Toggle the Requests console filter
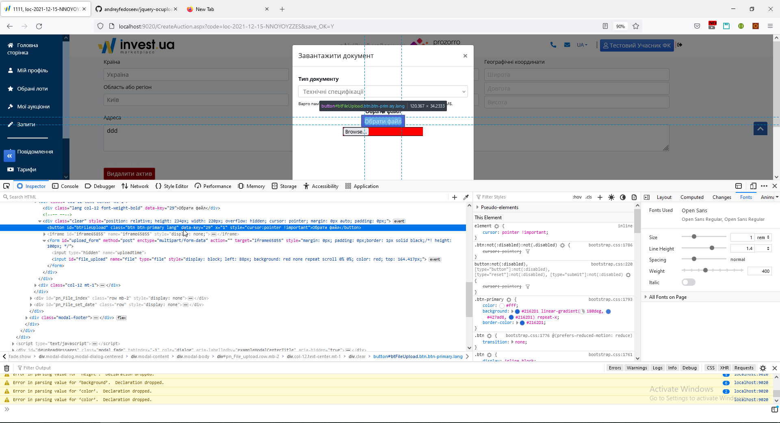This screenshot has width=780, height=423. coord(744,368)
